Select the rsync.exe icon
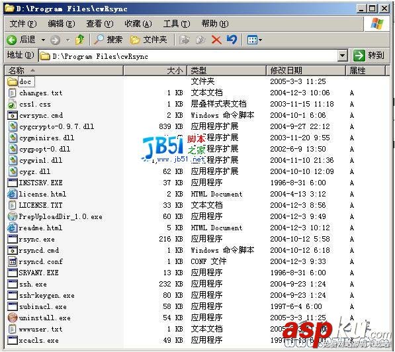The image size is (395, 352). coord(13,239)
